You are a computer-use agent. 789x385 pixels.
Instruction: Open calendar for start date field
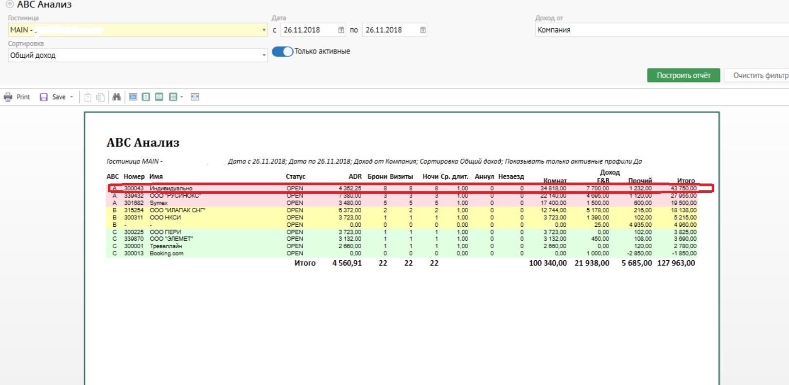[341, 30]
